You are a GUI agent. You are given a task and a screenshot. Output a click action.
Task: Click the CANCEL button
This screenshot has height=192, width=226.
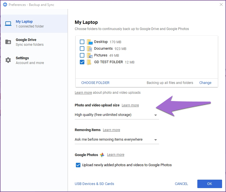181,184
